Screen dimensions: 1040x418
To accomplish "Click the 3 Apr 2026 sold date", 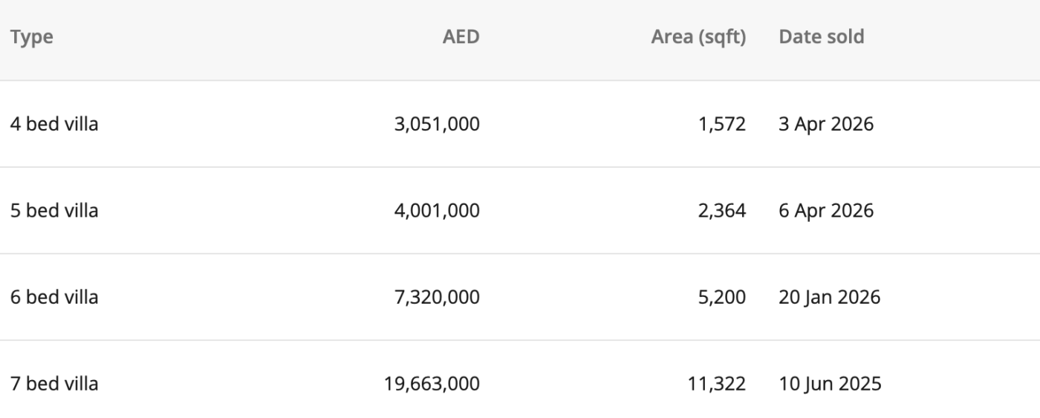I will click(x=826, y=124).
